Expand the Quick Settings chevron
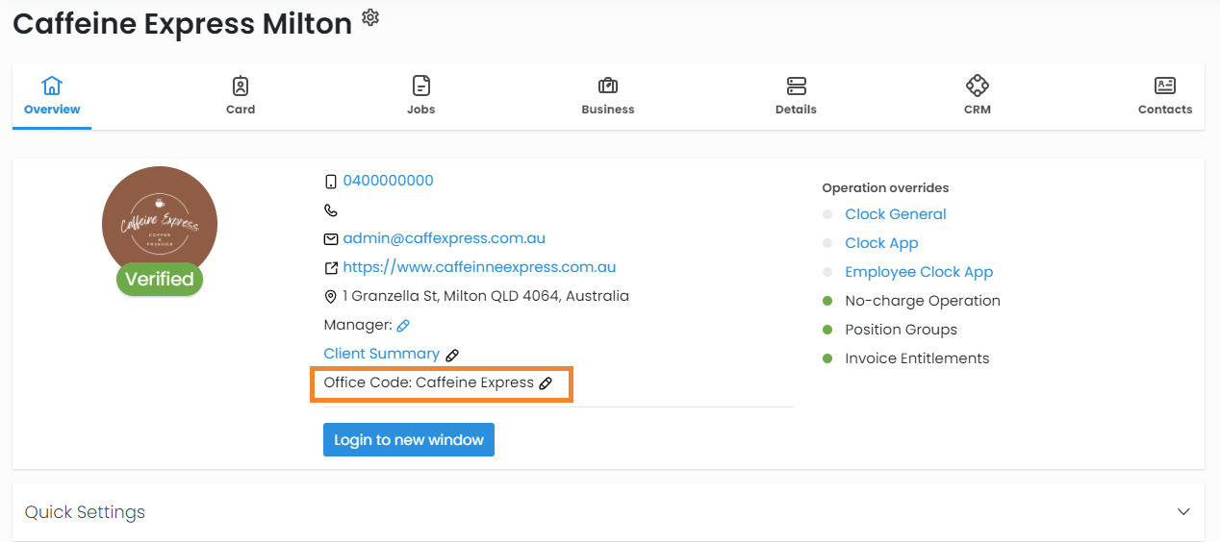The width and height of the screenshot is (1220, 542). [1183, 512]
